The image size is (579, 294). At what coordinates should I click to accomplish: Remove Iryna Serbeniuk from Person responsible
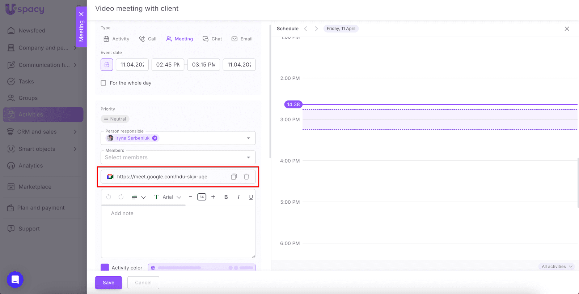pos(155,138)
